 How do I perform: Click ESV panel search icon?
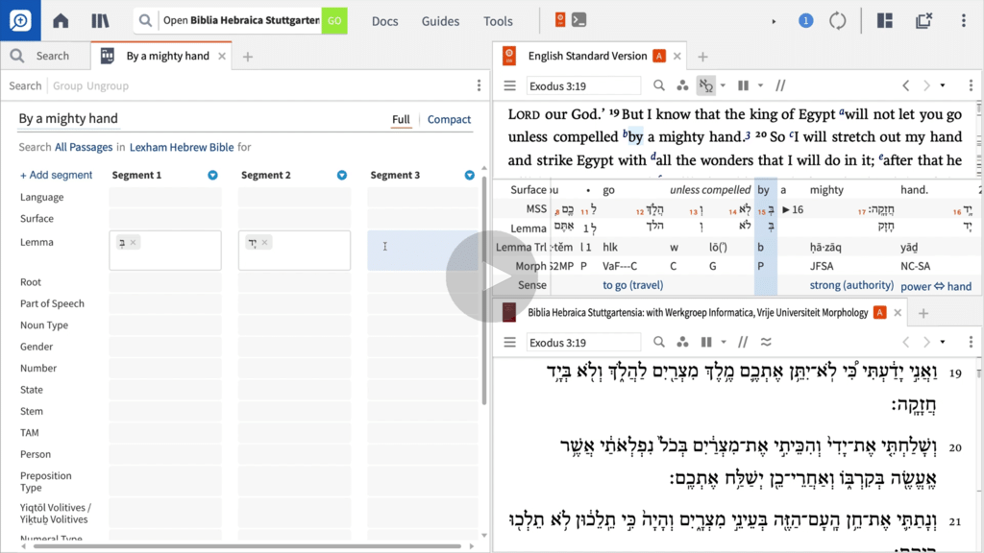(x=659, y=85)
